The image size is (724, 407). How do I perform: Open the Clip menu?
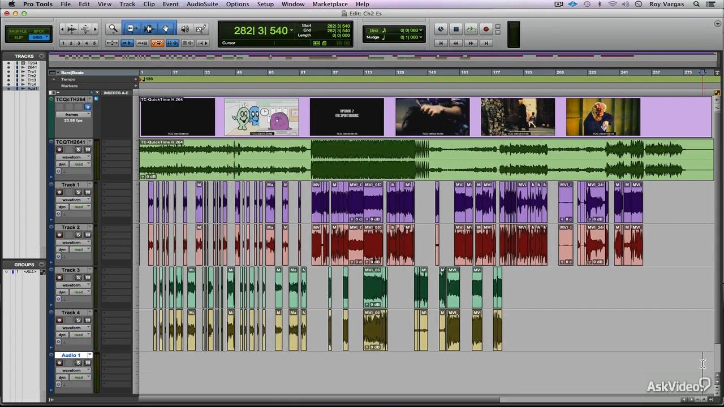click(x=149, y=4)
